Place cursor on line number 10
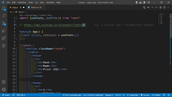The height and width of the screenshot is (97, 172). [14, 49]
